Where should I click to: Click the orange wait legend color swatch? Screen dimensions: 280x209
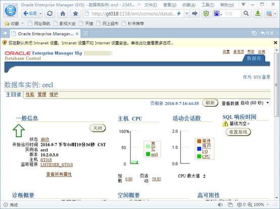(199, 141)
